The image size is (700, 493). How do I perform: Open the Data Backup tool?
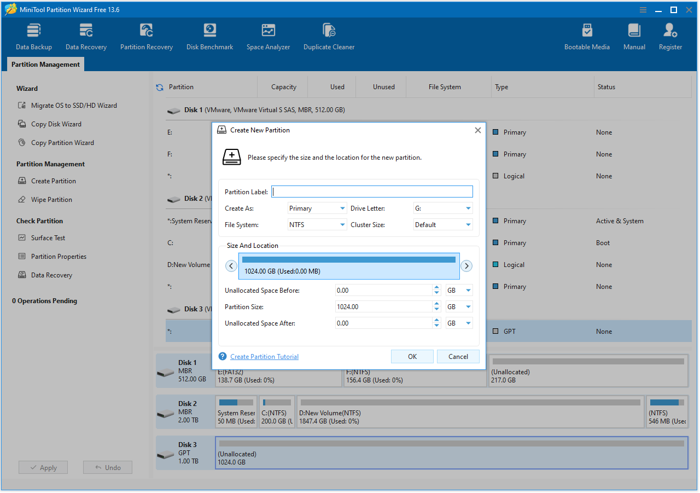tap(33, 36)
